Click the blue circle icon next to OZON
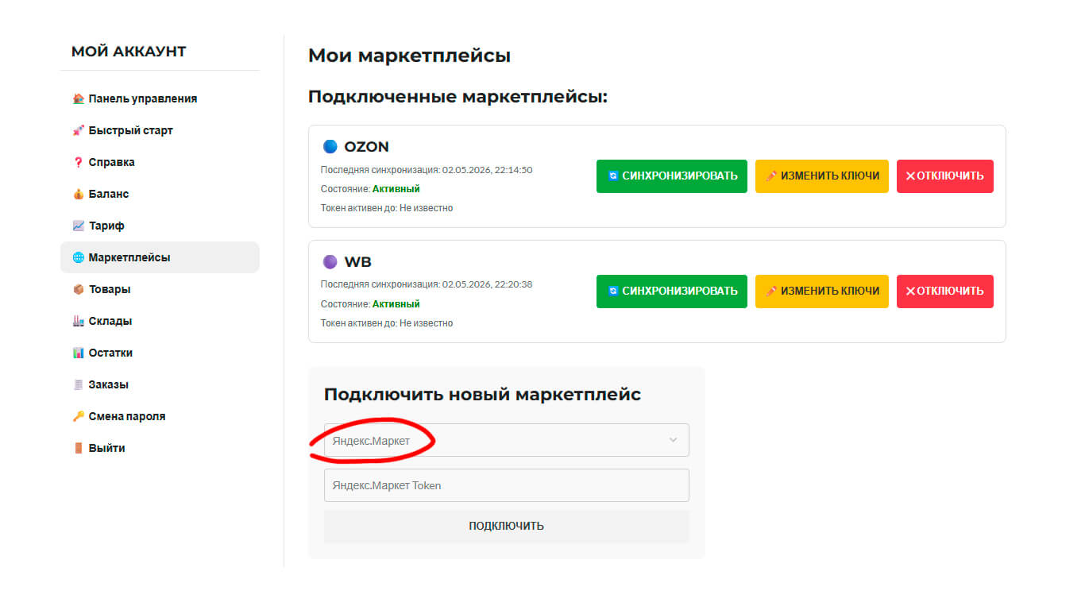 [330, 147]
